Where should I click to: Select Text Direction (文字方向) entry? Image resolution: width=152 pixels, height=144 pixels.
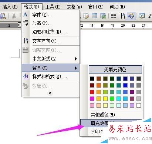point(51,41)
